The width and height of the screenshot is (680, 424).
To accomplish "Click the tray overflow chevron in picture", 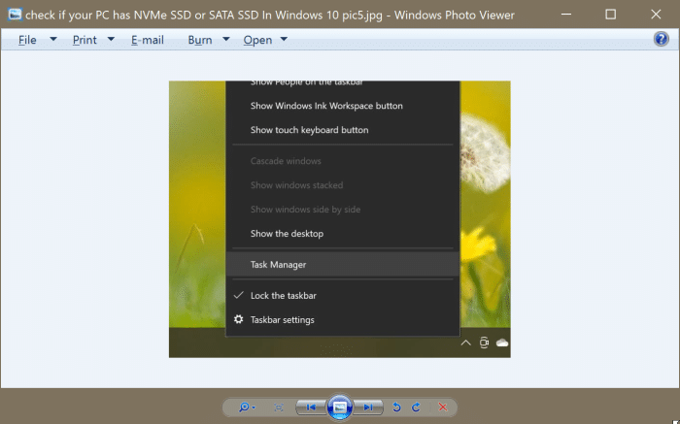I will 465,343.
